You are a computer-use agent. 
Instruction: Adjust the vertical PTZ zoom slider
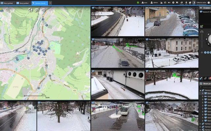coord(202,41)
